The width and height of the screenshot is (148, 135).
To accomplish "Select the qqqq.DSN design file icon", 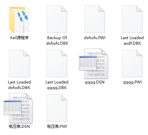I will [93, 64].
